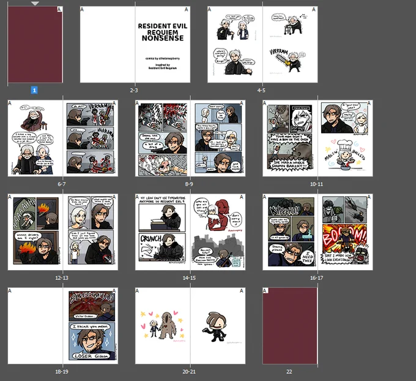416x381 pixels.
Task: Select page 12 'women drivers' comic
Action: [x=35, y=232]
